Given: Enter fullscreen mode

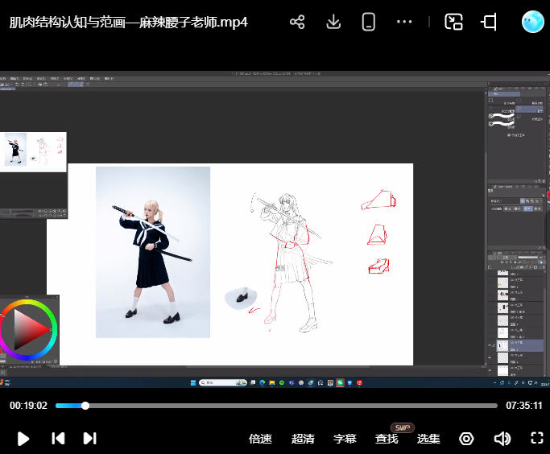Looking at the screenshot, I should point(537,439).
